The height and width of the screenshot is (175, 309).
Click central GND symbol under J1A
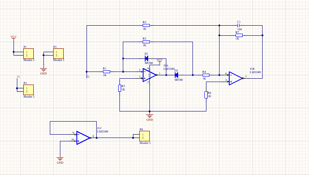coord(149,117)
